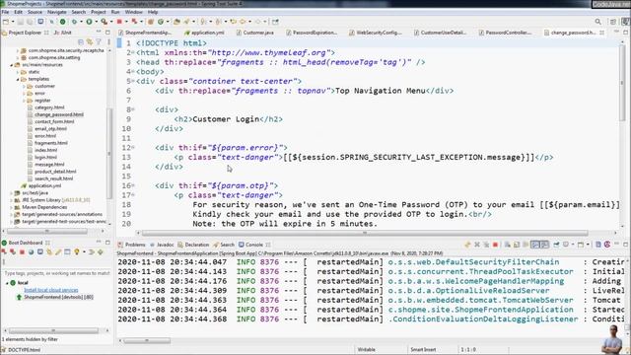631x355 pixels.
Task: Expand the src/test/java node
Action: click(x=11, y=193)
